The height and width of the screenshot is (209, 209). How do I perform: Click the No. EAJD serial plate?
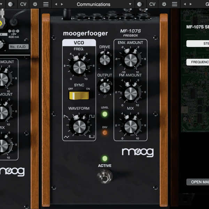[18, 47]
